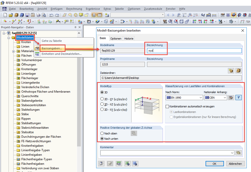Toggle the table display toolbar button
The image size is (251, 172).
click(x=100, y=15)
